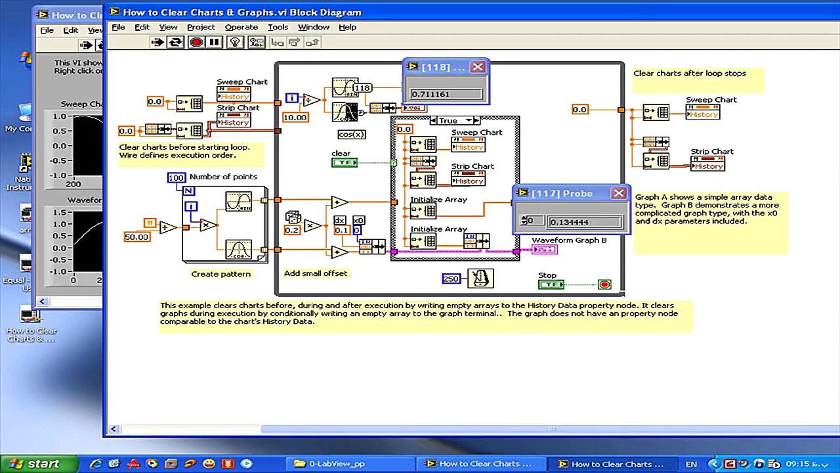Open the Project menu
This screenshot has height=473, width=840.
[201, 27]
